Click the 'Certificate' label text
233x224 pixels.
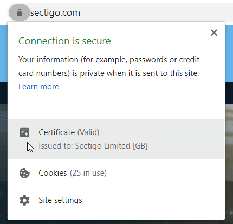(x=57, y=132)
